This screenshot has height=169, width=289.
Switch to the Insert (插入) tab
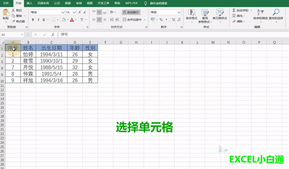click(29, 3)
